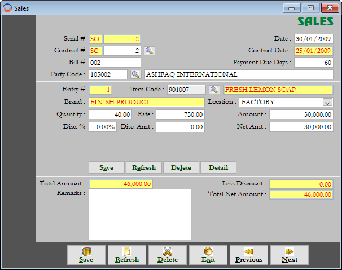Click the SO serial prefix field
This screenshot has height=270, width=342.
[95, 39]
